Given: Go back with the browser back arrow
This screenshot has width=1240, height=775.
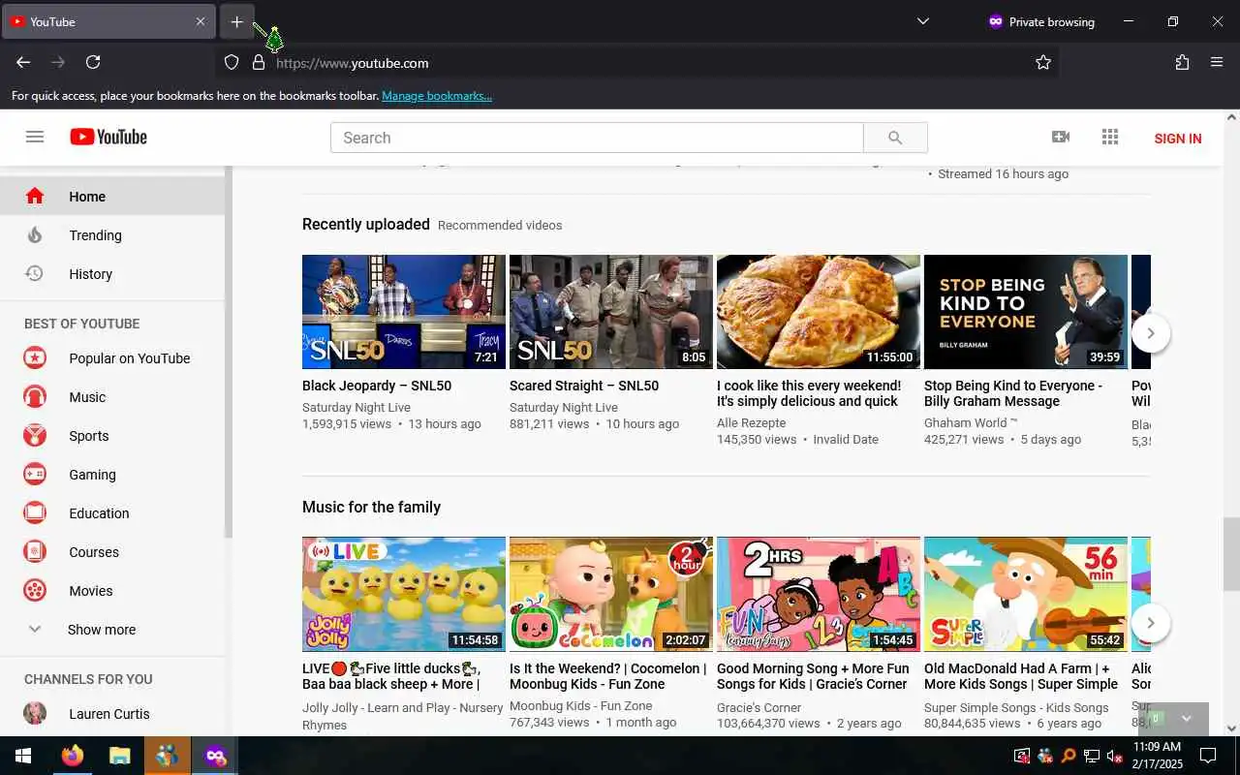Looking at the screenshot, I should 23,62.
